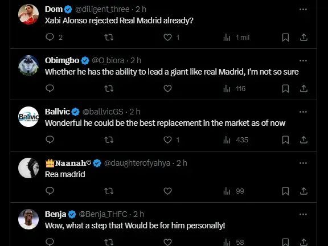
Task: Open more options for Ballvic's tweet
Action: (303, 112)
